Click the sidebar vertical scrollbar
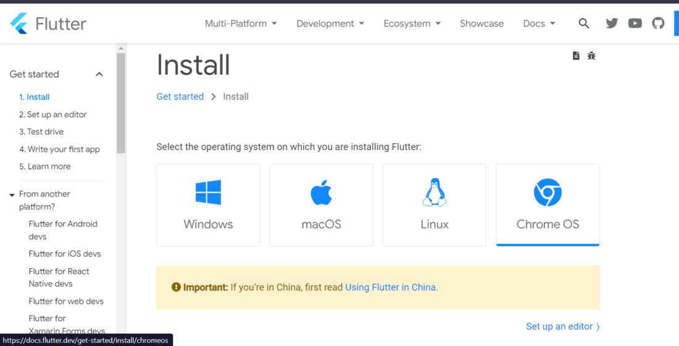 point(121,102)
